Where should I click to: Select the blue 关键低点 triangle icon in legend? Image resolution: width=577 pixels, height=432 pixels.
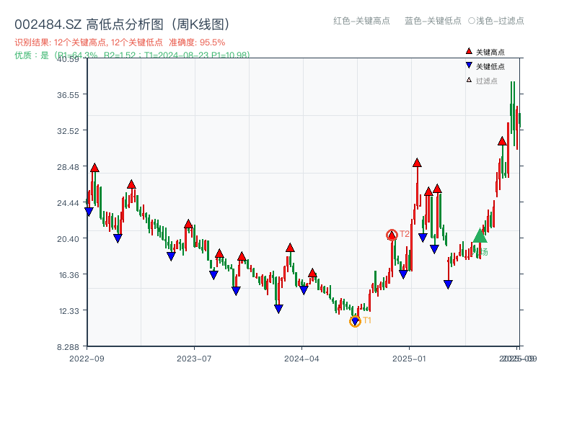click(x=469, y=66)
